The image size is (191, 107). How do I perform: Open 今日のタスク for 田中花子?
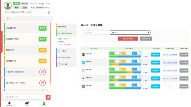tap(156, 71)
